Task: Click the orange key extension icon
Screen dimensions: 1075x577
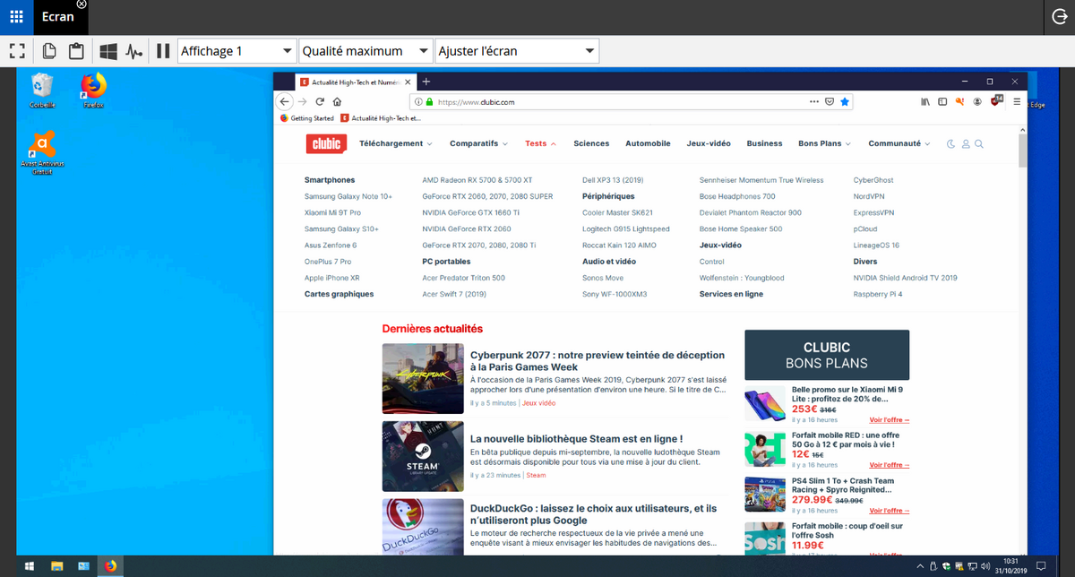Action: (x=959, y=102)
